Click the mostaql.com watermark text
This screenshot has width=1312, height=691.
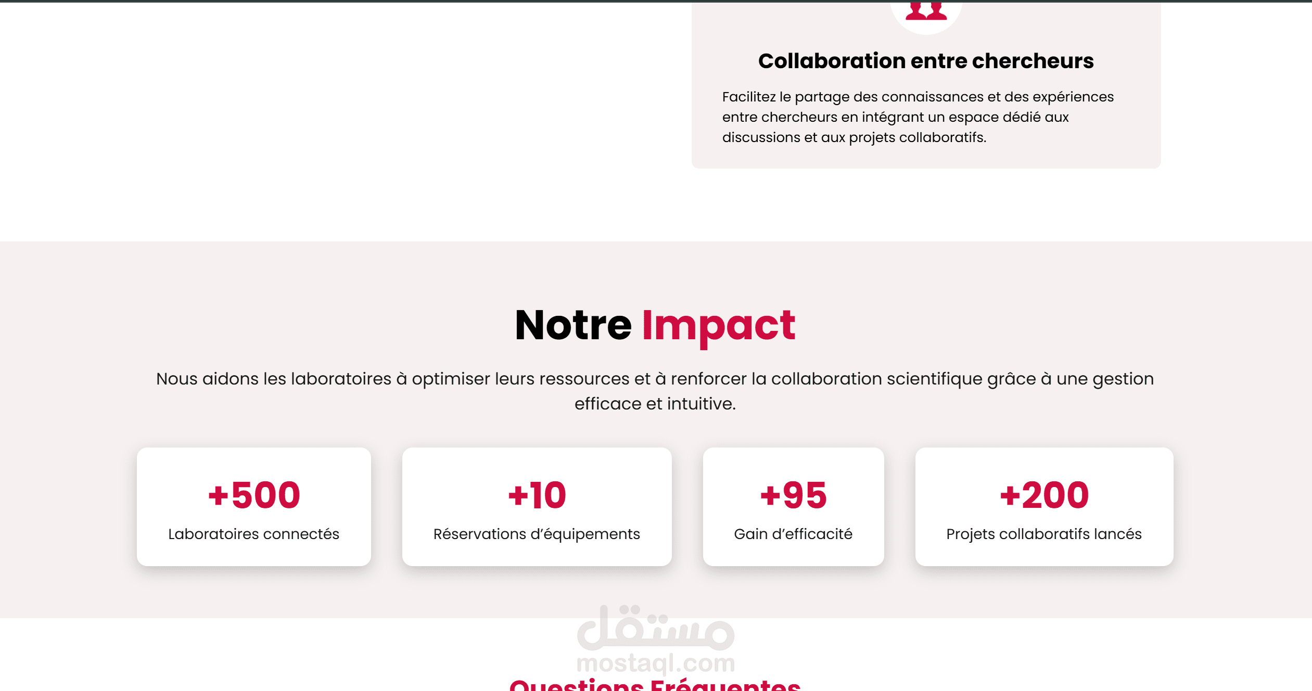point(656,664)
